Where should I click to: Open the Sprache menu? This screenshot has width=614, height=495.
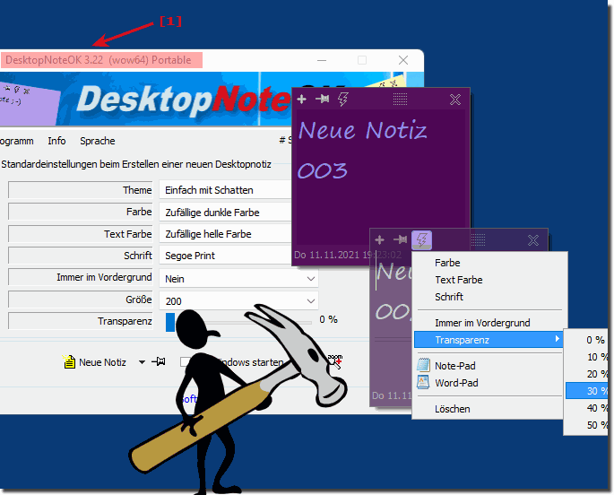pos(98,141)
